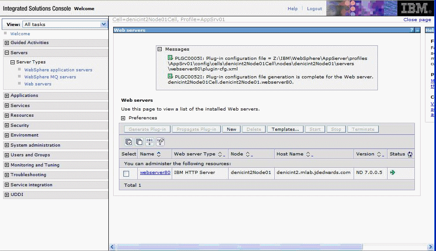The image size is (436, 251).
Task: Click the Web servers panel help question mark
Action: [x=412, y=30]
